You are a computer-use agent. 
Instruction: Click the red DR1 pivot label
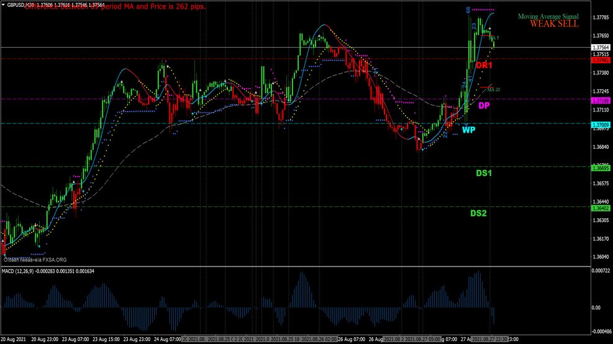484,65
